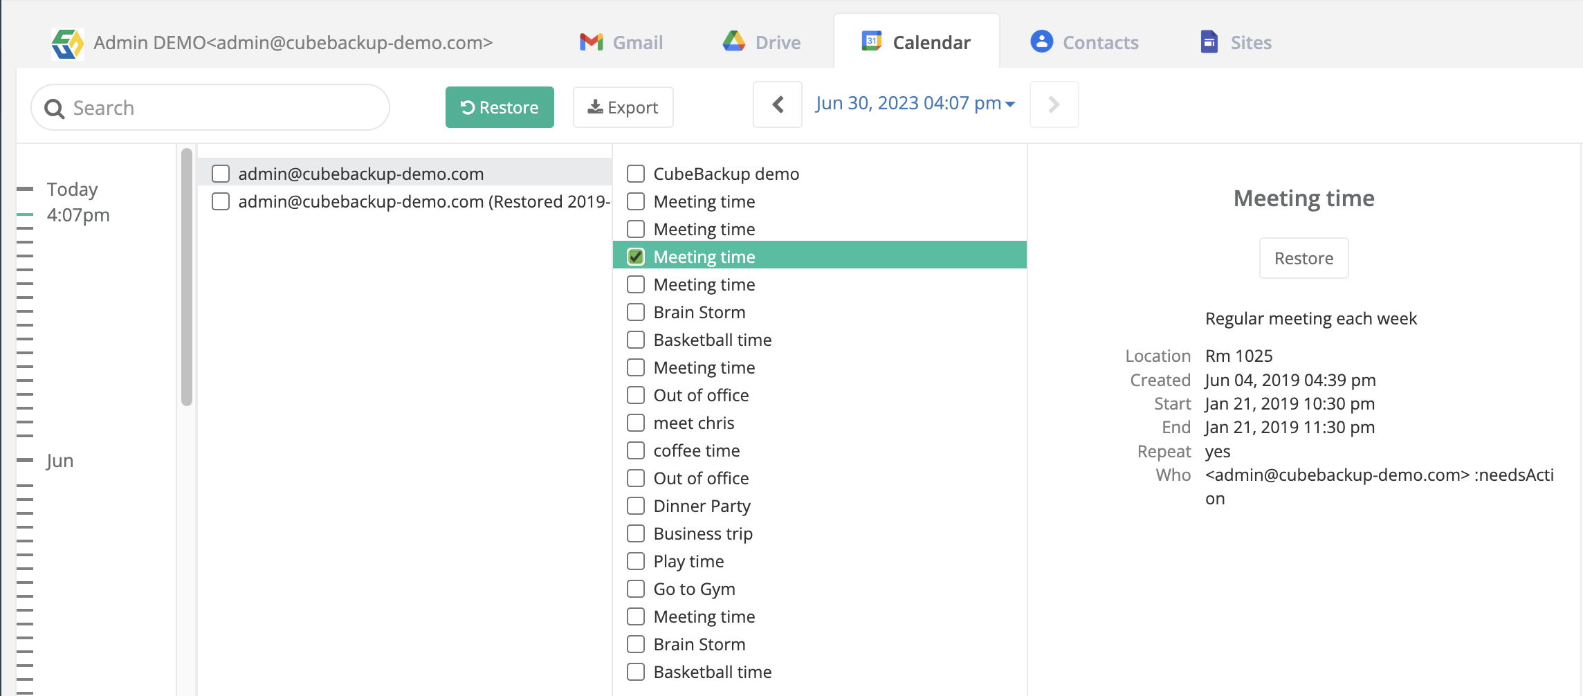The width and height of the screenshot is (1583, 696).
Task: Click the search magnifier icon
Action: click(x=55, y=108)
